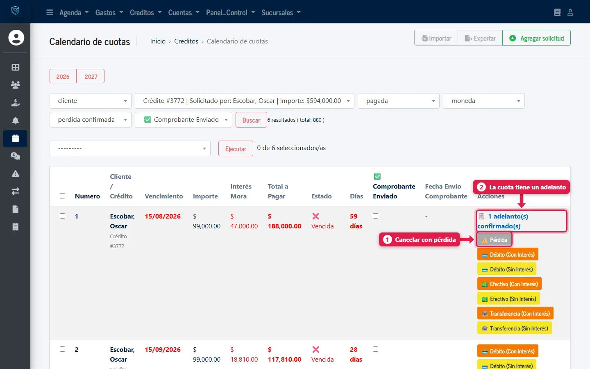Select the calendar icon in the sidebar
Viewport: 590px width, 369px height.
click(16, 139)
